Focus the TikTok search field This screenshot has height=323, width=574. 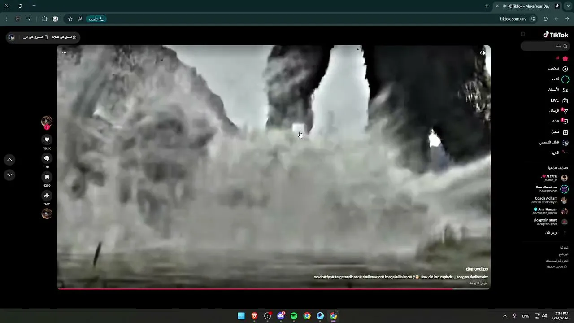[x=545, y=46]
